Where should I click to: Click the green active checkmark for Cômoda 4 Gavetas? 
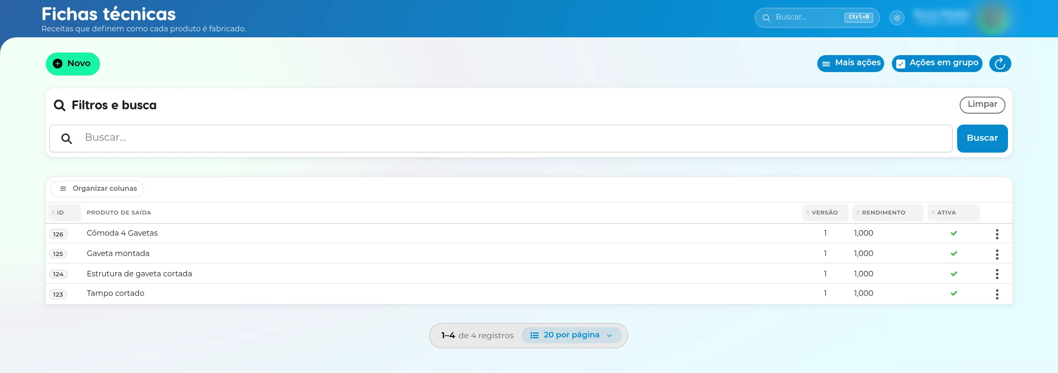954,233
